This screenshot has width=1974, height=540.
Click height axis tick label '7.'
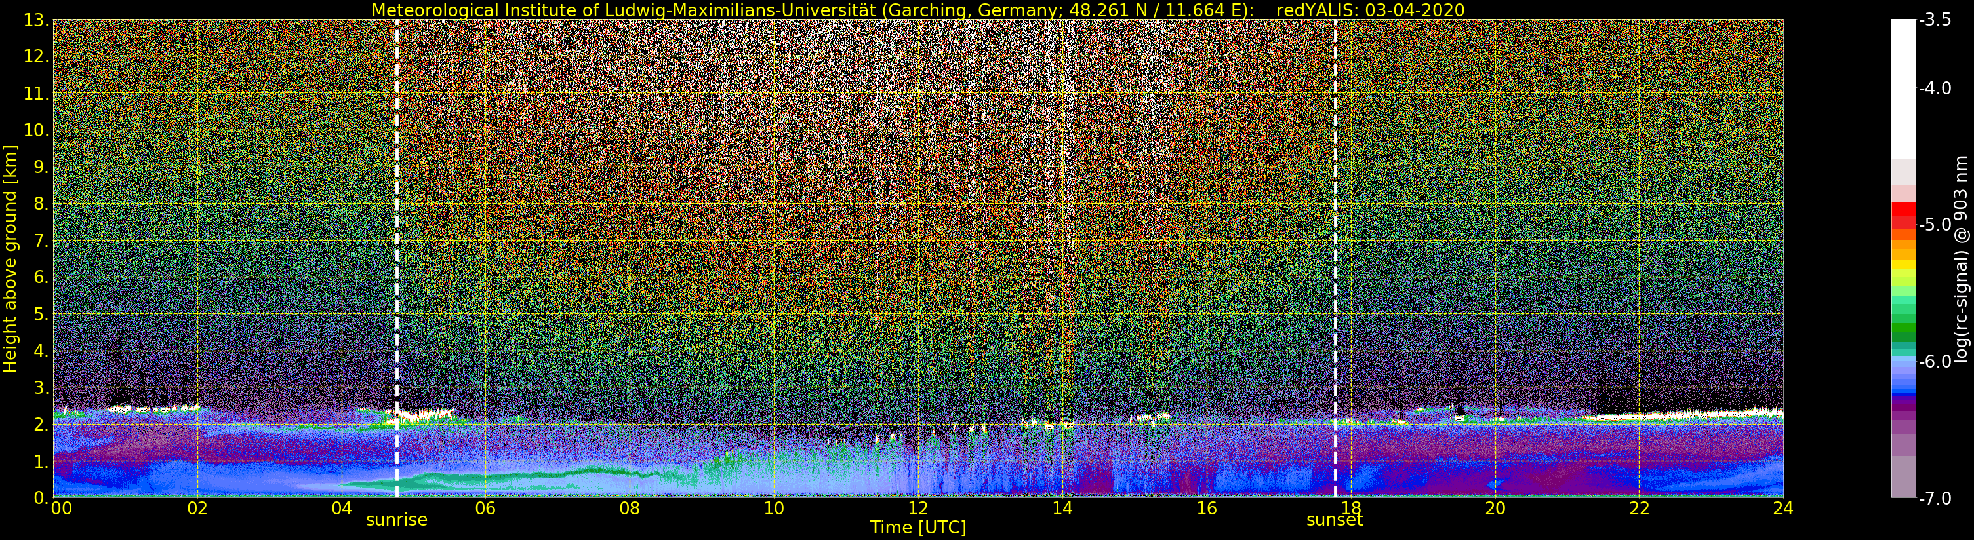click(41, 241)
